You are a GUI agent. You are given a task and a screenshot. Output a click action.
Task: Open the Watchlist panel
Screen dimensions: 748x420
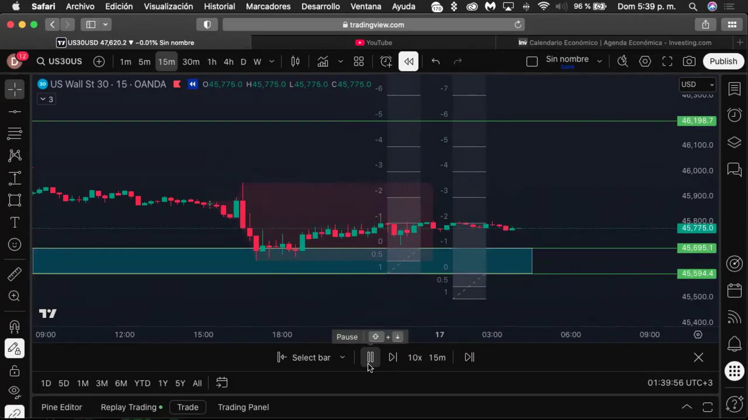coord(735,89)
